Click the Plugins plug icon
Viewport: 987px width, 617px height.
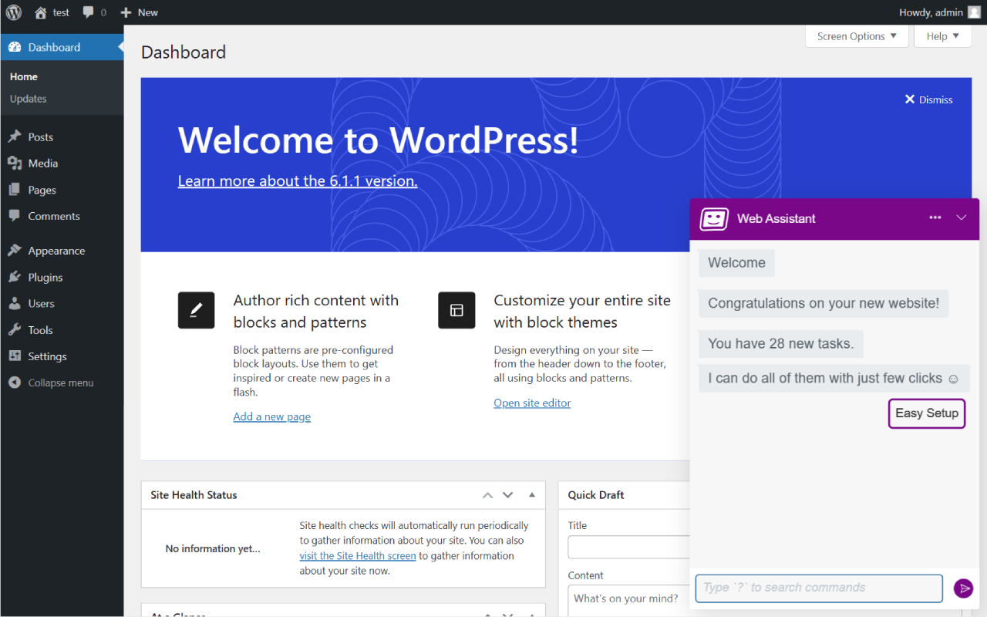tap(15, 277)
